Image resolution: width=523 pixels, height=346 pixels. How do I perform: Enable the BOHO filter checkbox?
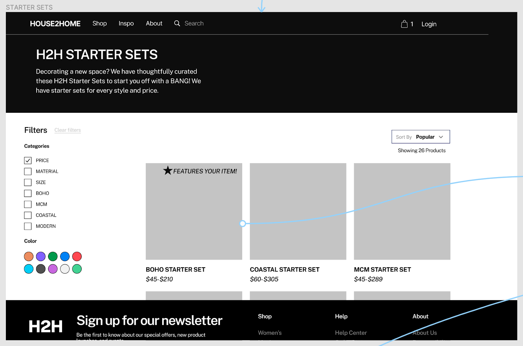click(x=28, y=193)
